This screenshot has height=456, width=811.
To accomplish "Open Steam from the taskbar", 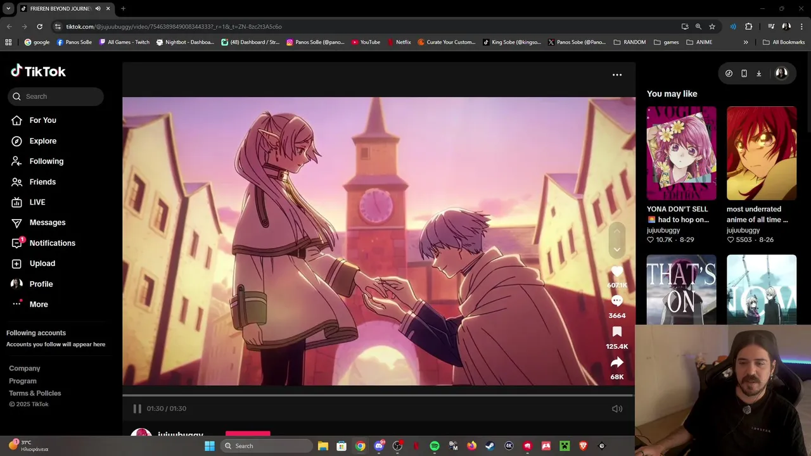I will (490, 446).
